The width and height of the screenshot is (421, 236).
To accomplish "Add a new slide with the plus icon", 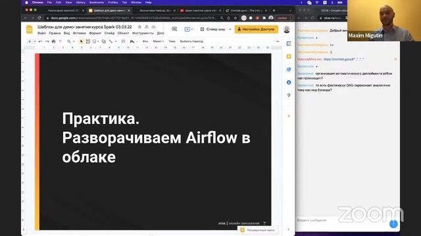I will [x=30, y=41].
